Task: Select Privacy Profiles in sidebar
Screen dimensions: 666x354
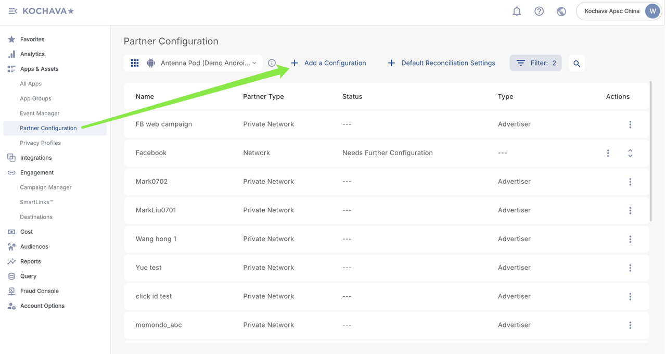Action: click(x=40, y=143)
